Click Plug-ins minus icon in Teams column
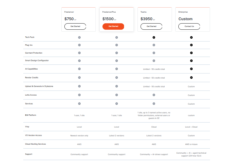The image size is (231, 164). [154, 45]
